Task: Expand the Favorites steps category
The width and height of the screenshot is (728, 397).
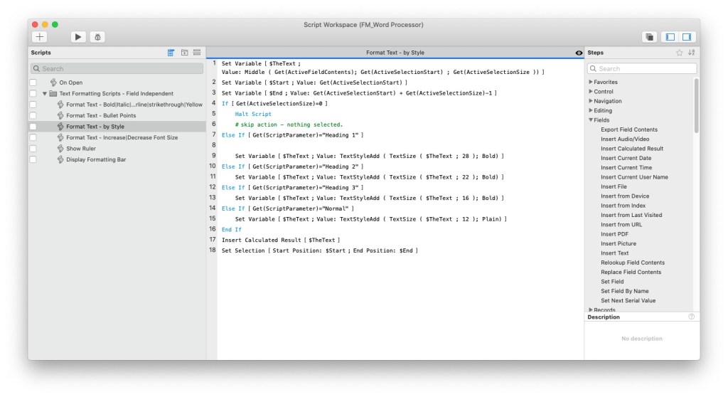Action: point(591,83)
